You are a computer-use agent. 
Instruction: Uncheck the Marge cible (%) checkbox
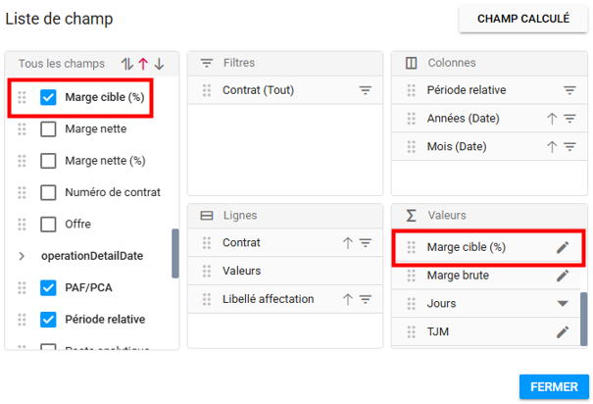(x=48, y=97)
